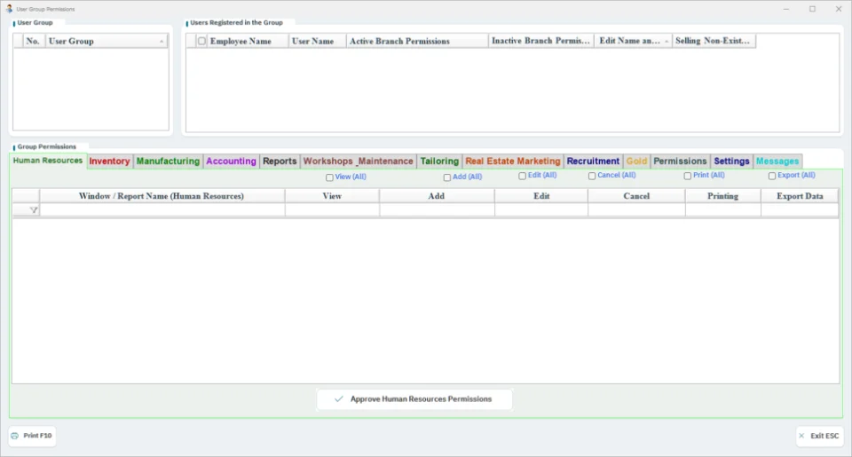Click the Printing column filter cell
The image size is (852, 457).
723,210
